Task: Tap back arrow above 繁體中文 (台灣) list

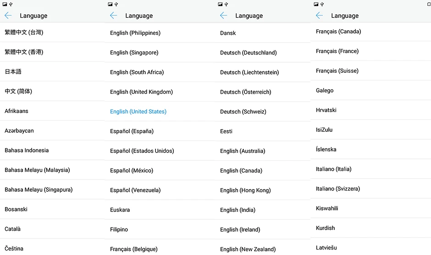Action: click(x=8, y=16)
